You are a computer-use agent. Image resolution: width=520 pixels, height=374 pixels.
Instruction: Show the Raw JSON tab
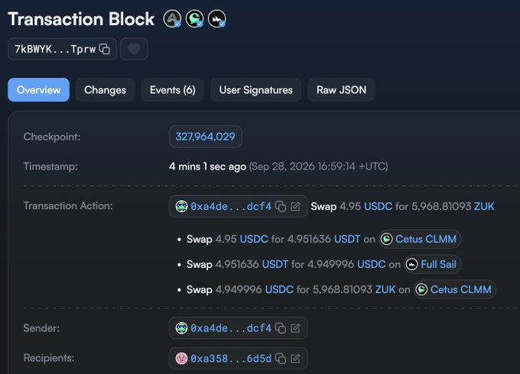[x=341, y=90]
